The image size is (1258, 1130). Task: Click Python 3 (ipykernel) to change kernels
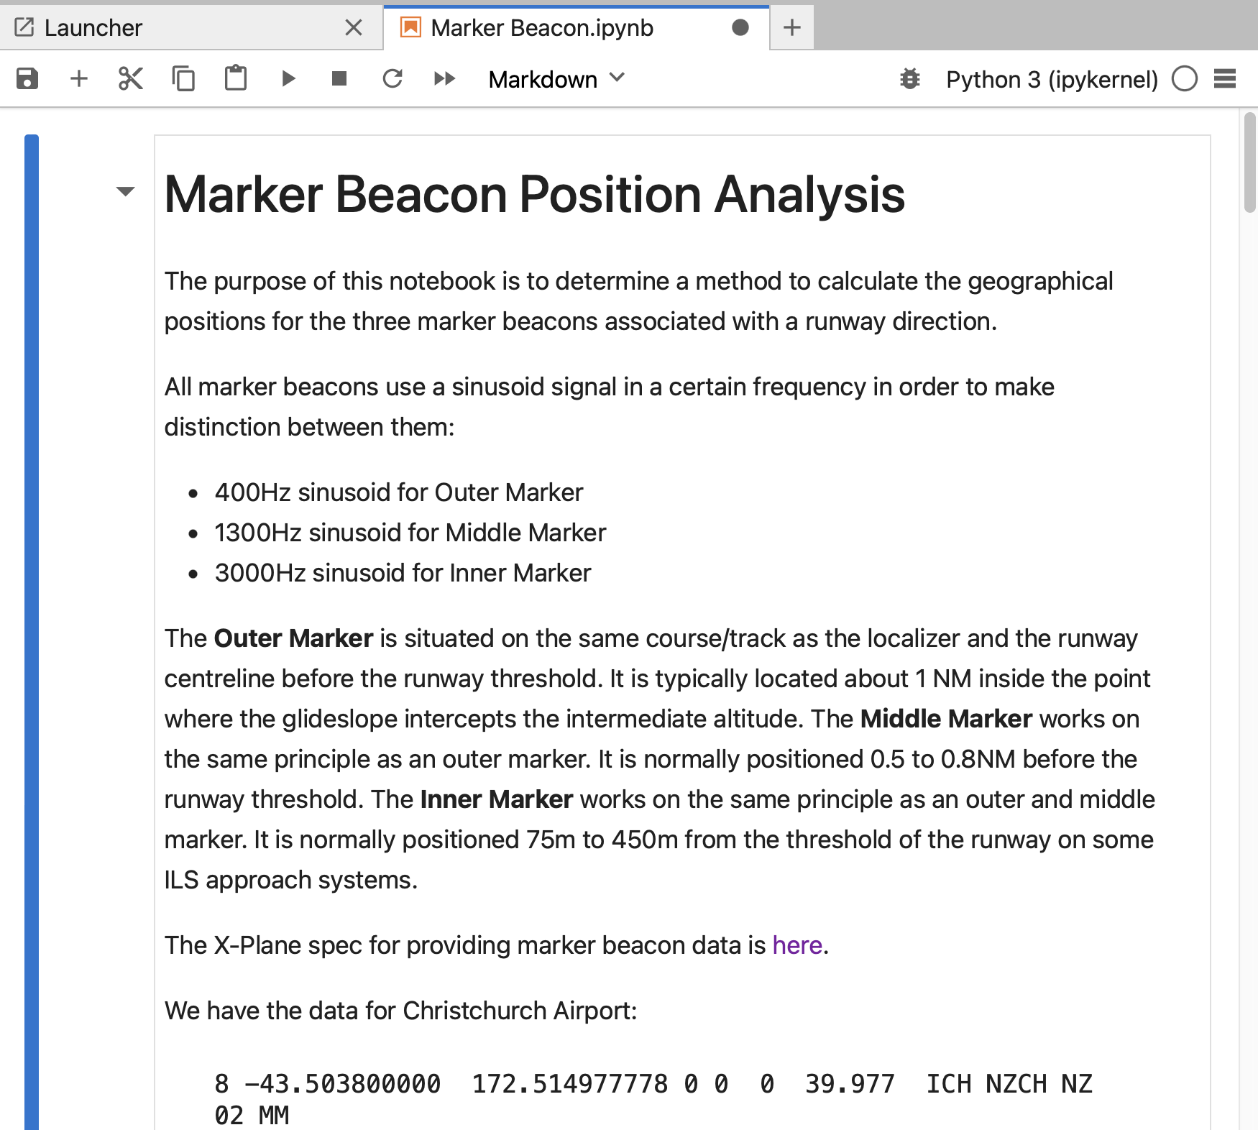coord(1052,79)
